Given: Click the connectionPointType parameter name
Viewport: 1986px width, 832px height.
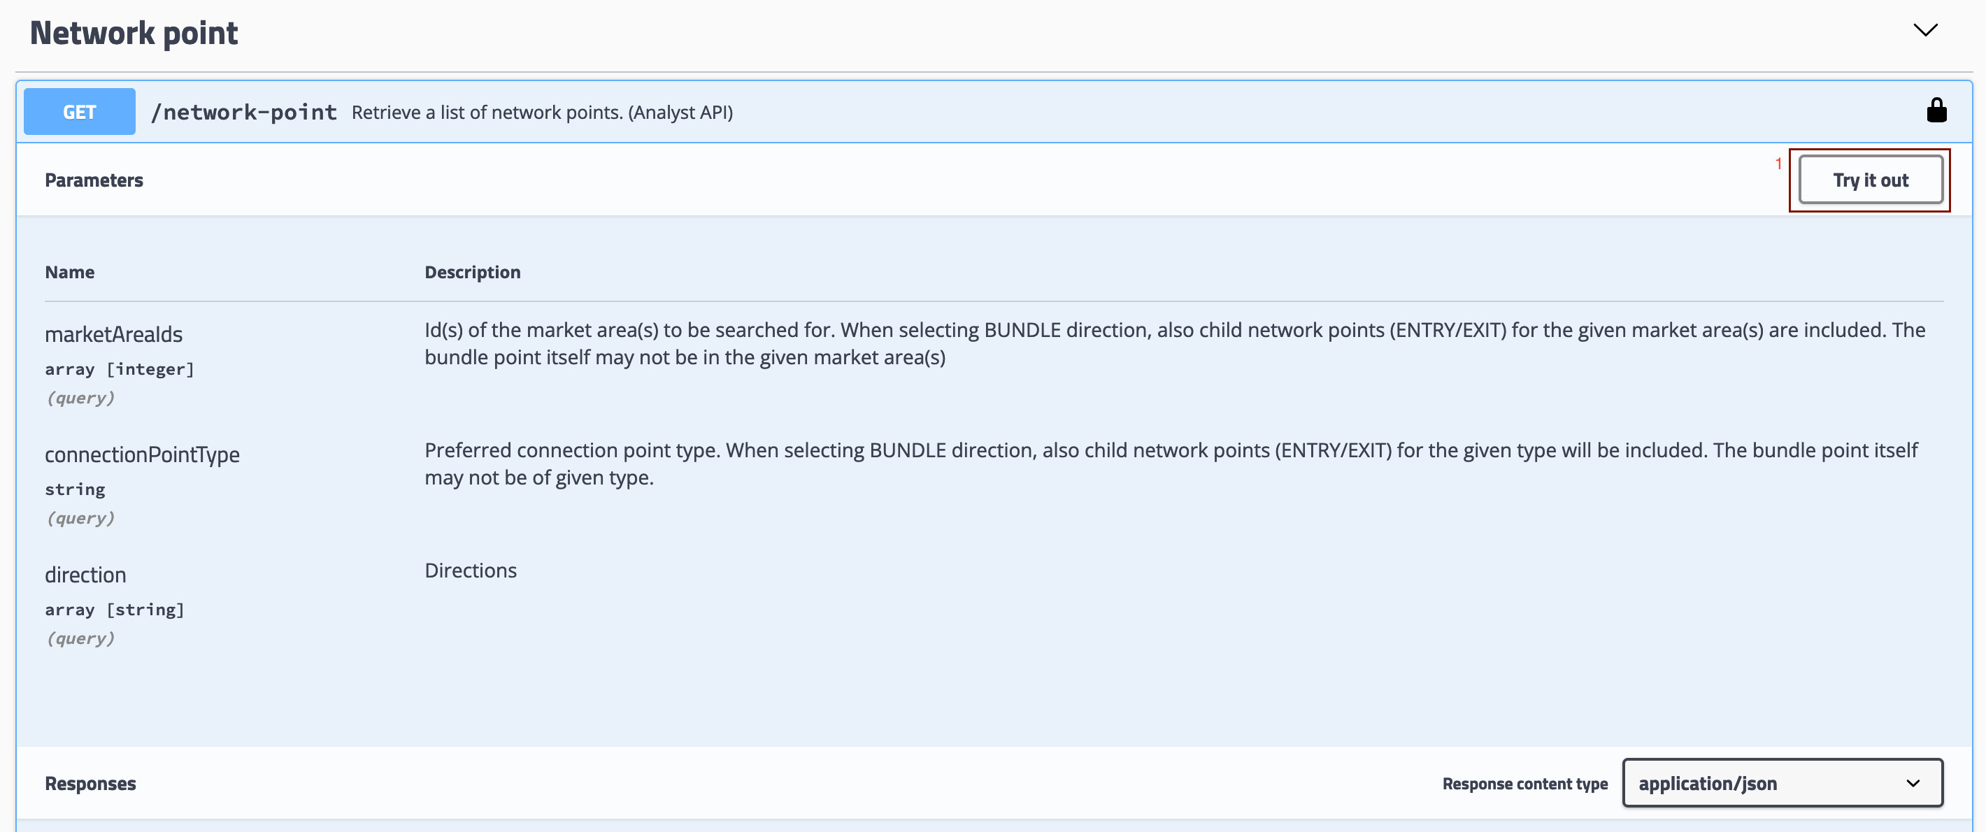Looking at the screenshot, I should (142, 455).
